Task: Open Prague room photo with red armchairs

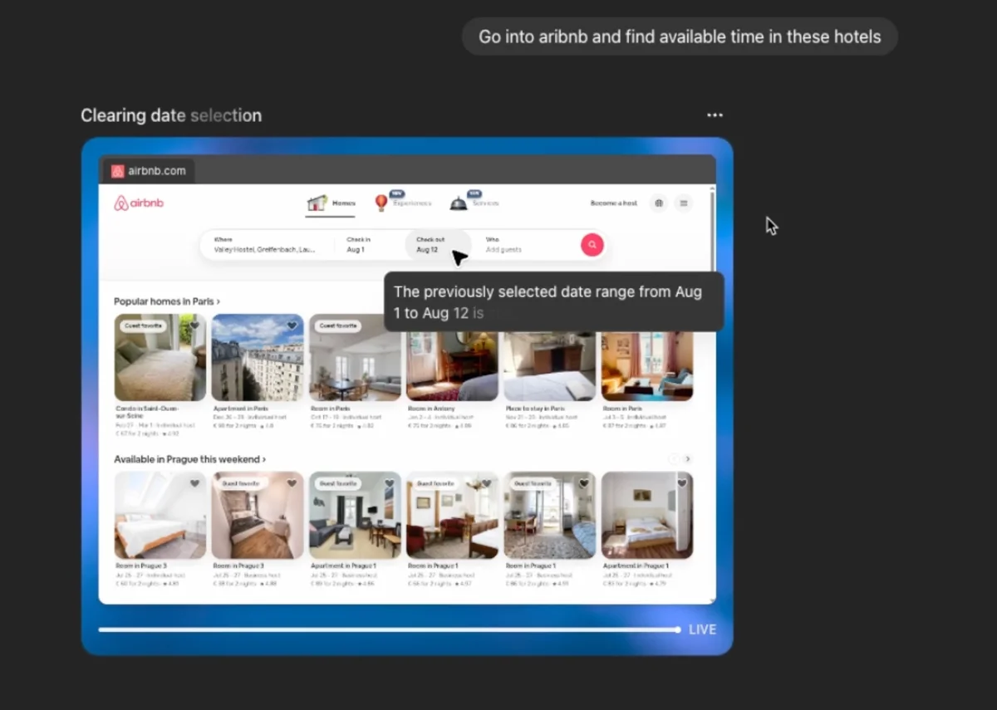Action: coord(452,516)
